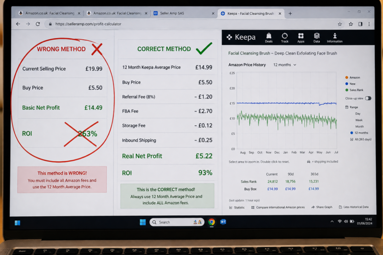Click the battery icon in system tray

[352, 222]
